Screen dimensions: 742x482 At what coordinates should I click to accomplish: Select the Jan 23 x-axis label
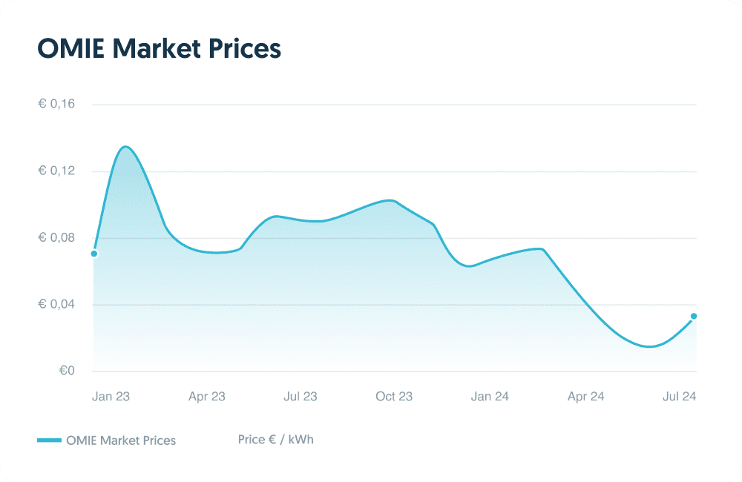(111, 397)
